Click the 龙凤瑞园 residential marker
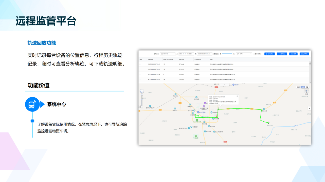This screenshot has height=182, width=325. point(211,112)
